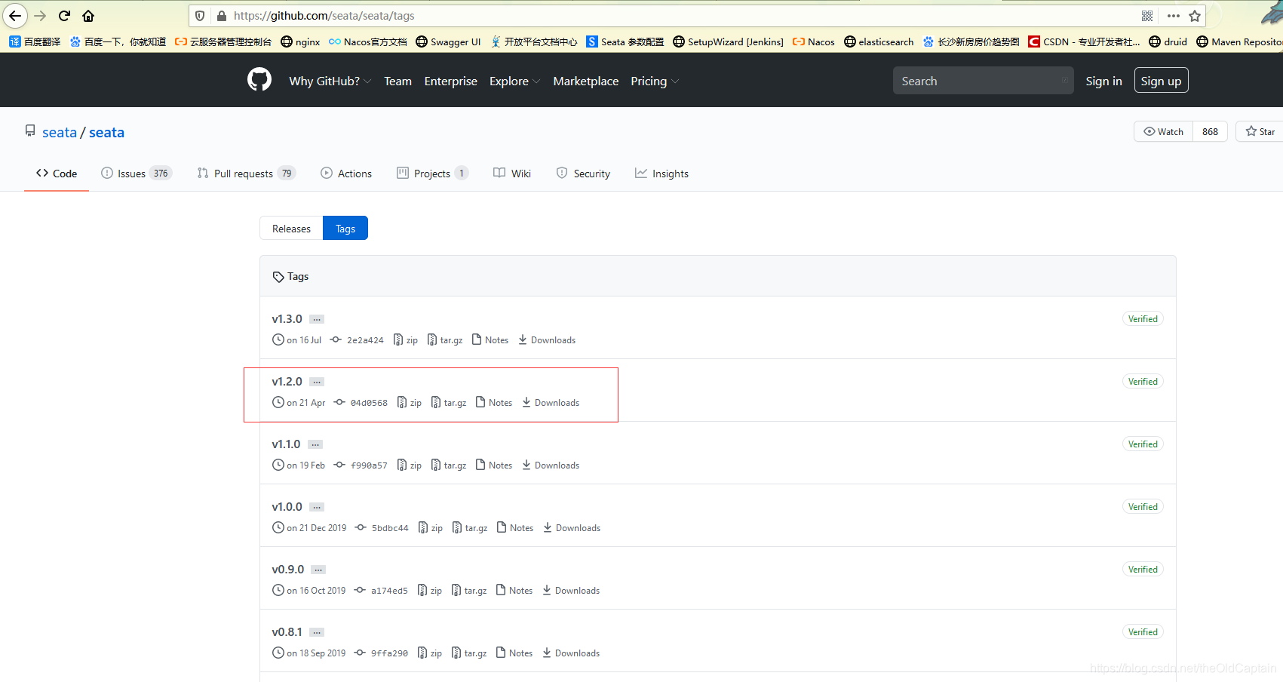
Task: Select the Tags view button
Action: tap(345, 229)
